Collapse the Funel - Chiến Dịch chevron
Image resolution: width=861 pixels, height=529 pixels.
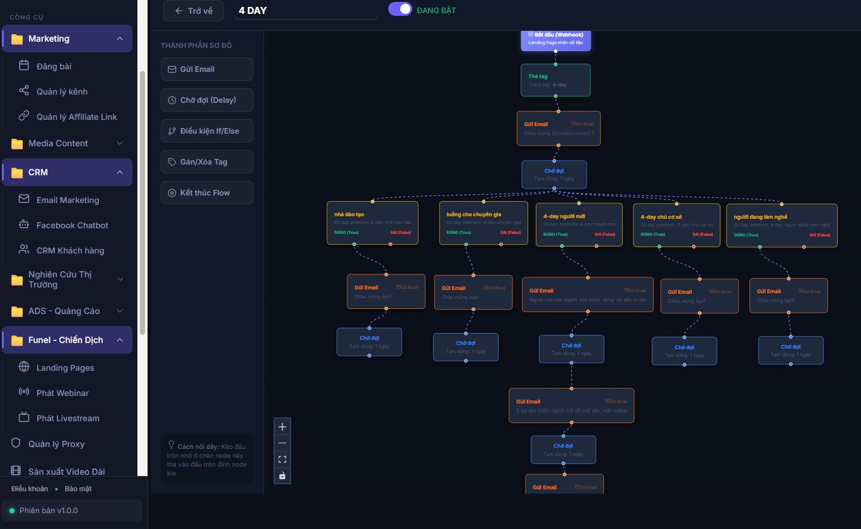pos(120,340)
